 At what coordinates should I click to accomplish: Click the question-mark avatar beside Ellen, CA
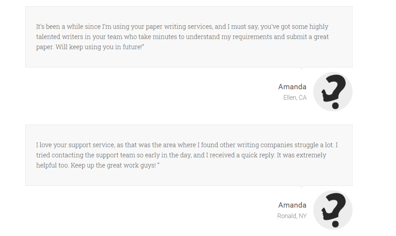333,91
